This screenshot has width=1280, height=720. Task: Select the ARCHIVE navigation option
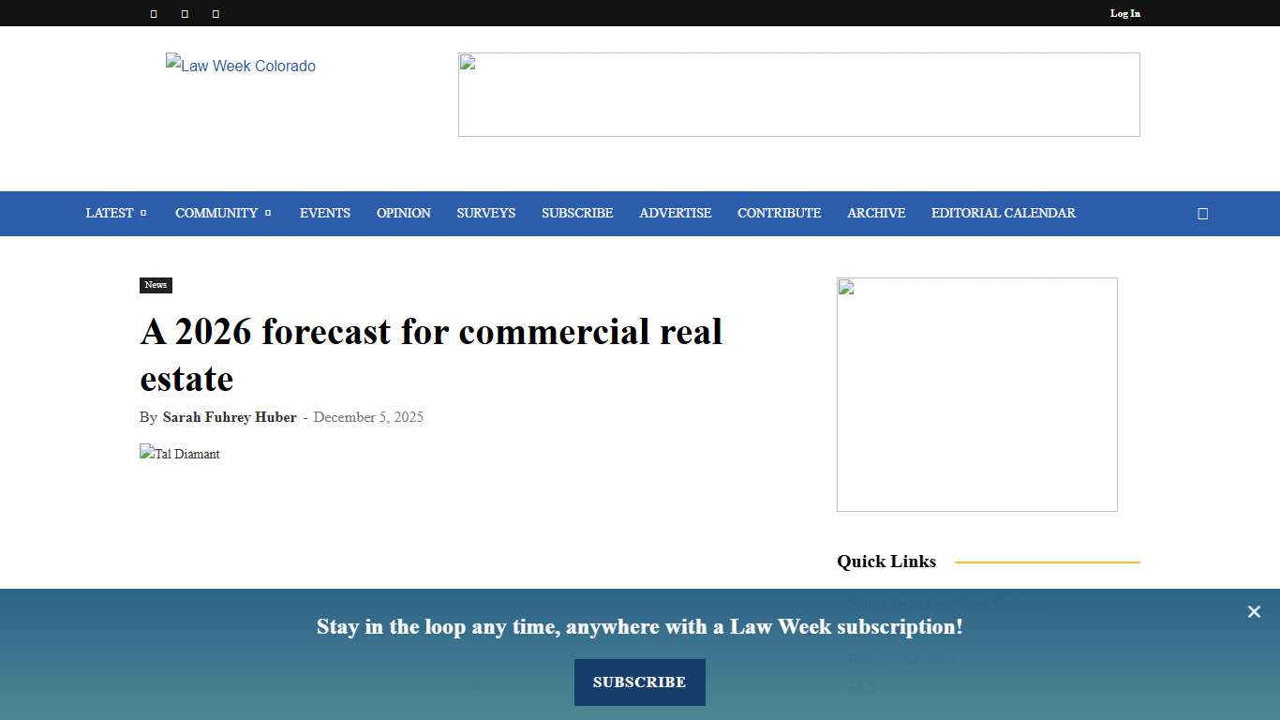coord(875,213)
